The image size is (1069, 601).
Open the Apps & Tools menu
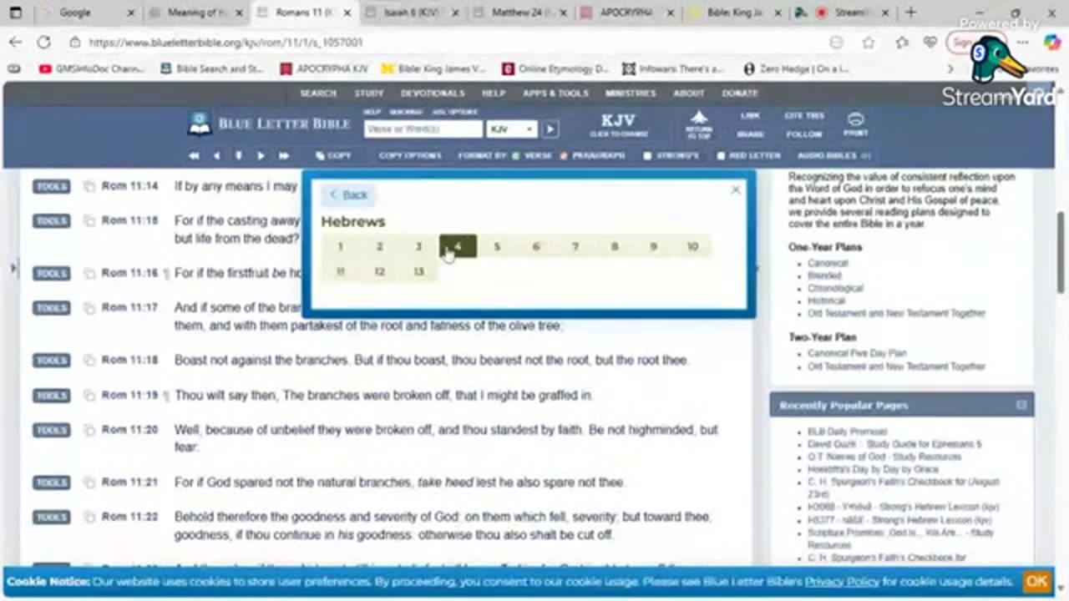click(x=555, y=93)
